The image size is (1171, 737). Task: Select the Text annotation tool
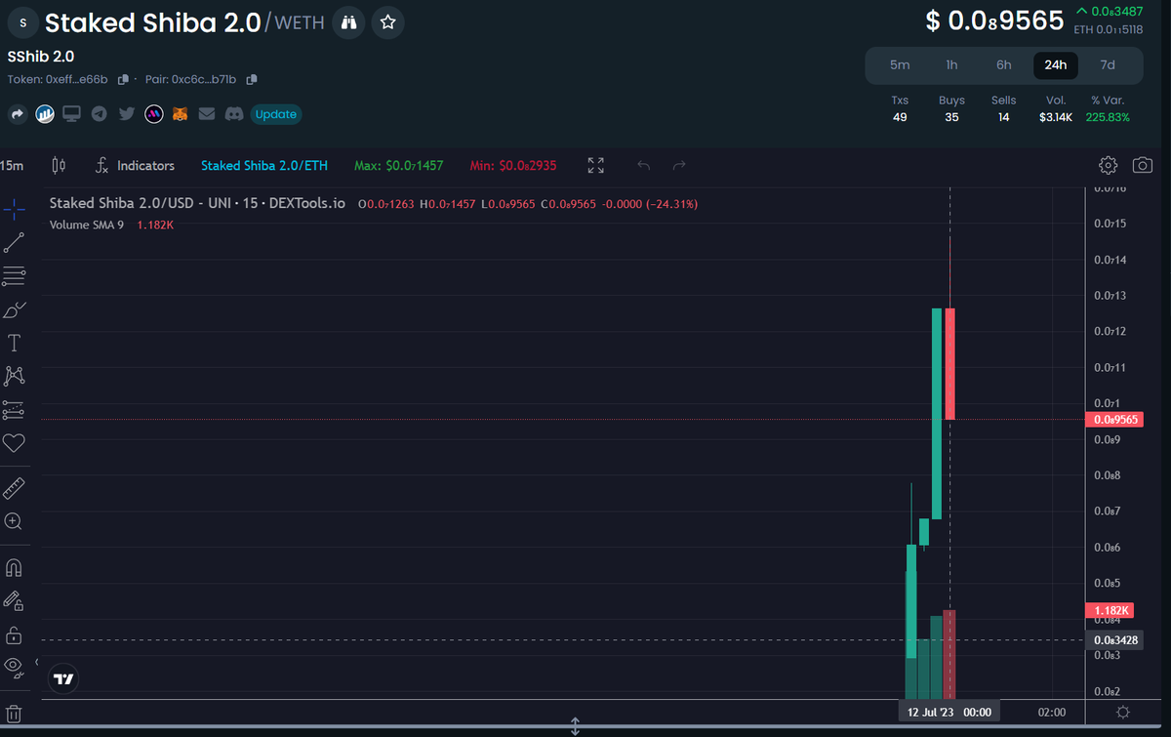(14, 344)
